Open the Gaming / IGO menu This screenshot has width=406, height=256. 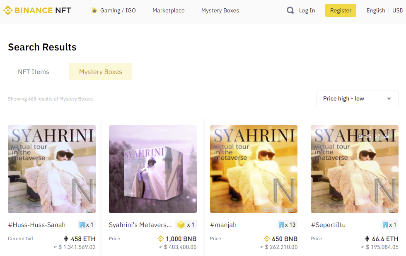coord(118,10)
